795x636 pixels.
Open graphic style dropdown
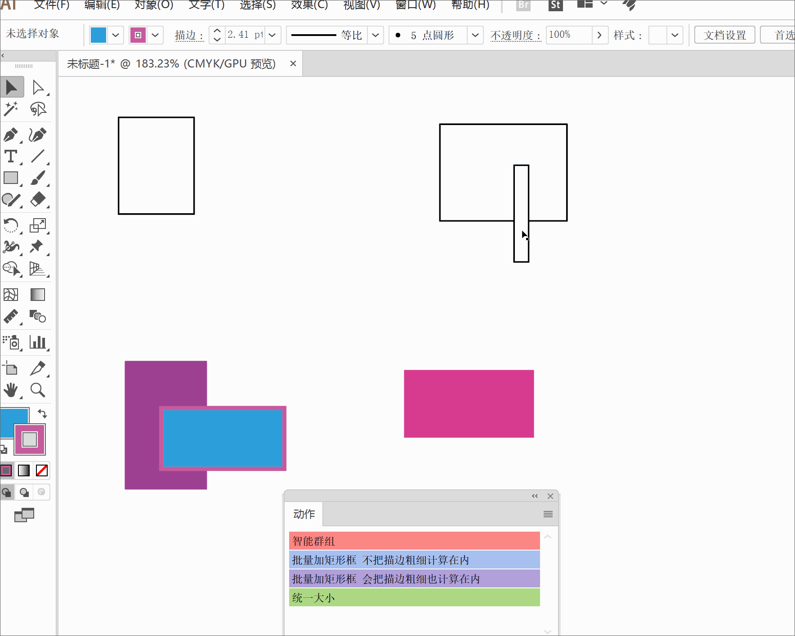(x=675, y=35)
